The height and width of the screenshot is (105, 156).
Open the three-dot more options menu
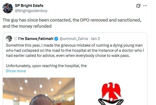pos(145,6)
